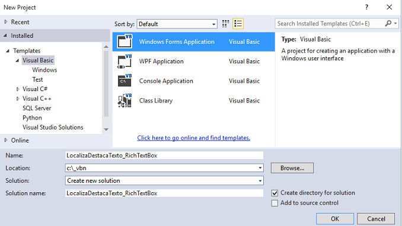Click the templates tree scrollbar thumb
The image size is (402, 226).
coord(106,84)
